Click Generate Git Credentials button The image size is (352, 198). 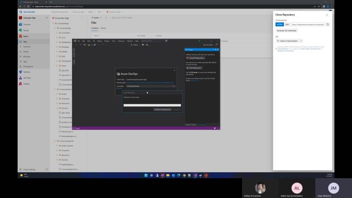[x=287, y=31]
